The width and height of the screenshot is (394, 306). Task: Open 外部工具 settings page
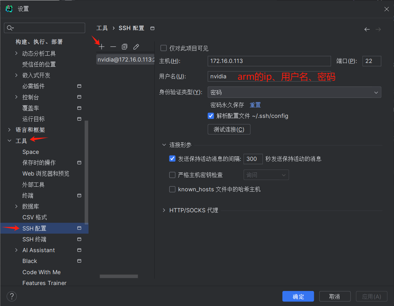tap(34, 185)
